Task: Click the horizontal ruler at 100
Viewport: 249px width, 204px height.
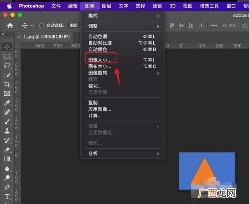Action: [x=201, y=46]
